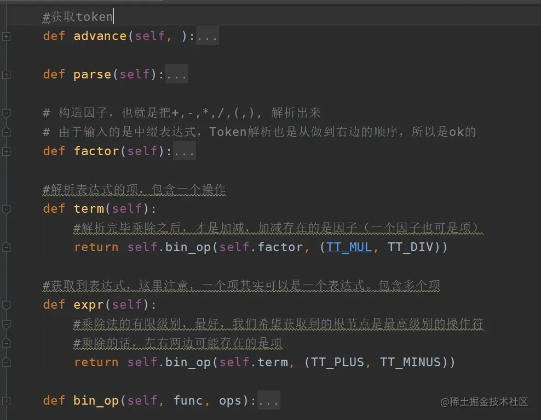Image resolution: width=541 pixels, height=420 pixels.
Task: Click the comment starting #解析完毕乘除之后
Action: [278, 228]
